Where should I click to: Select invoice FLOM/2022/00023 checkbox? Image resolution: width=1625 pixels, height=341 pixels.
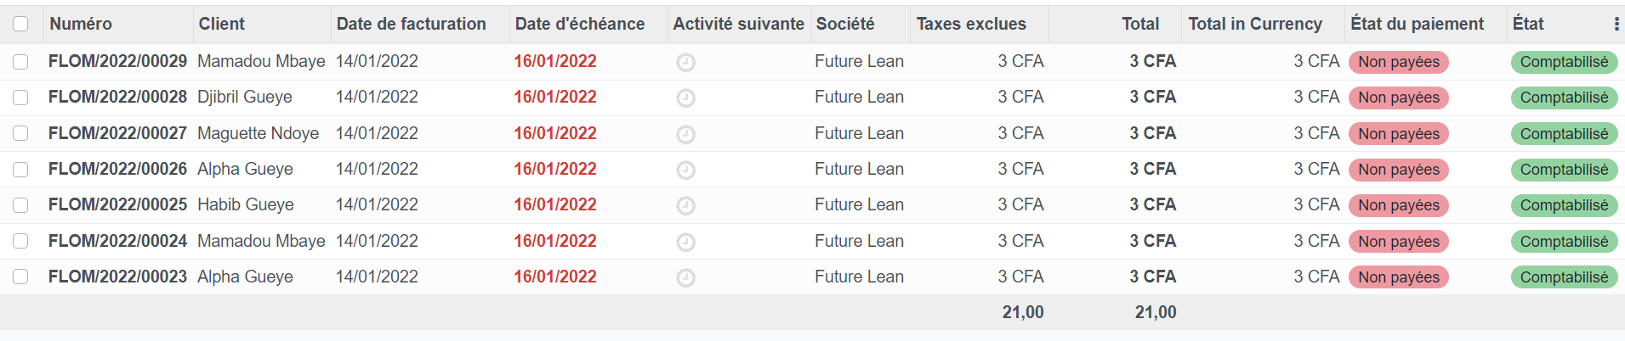pos(20,277)
